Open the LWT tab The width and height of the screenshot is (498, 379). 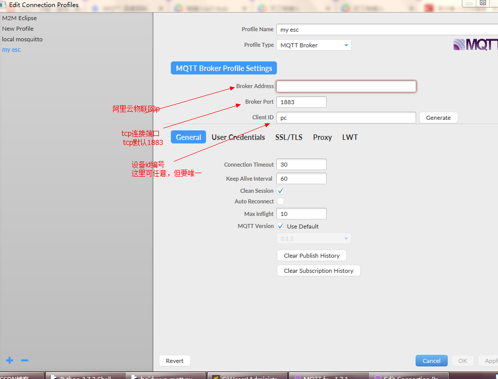click(x=350, y=137)
